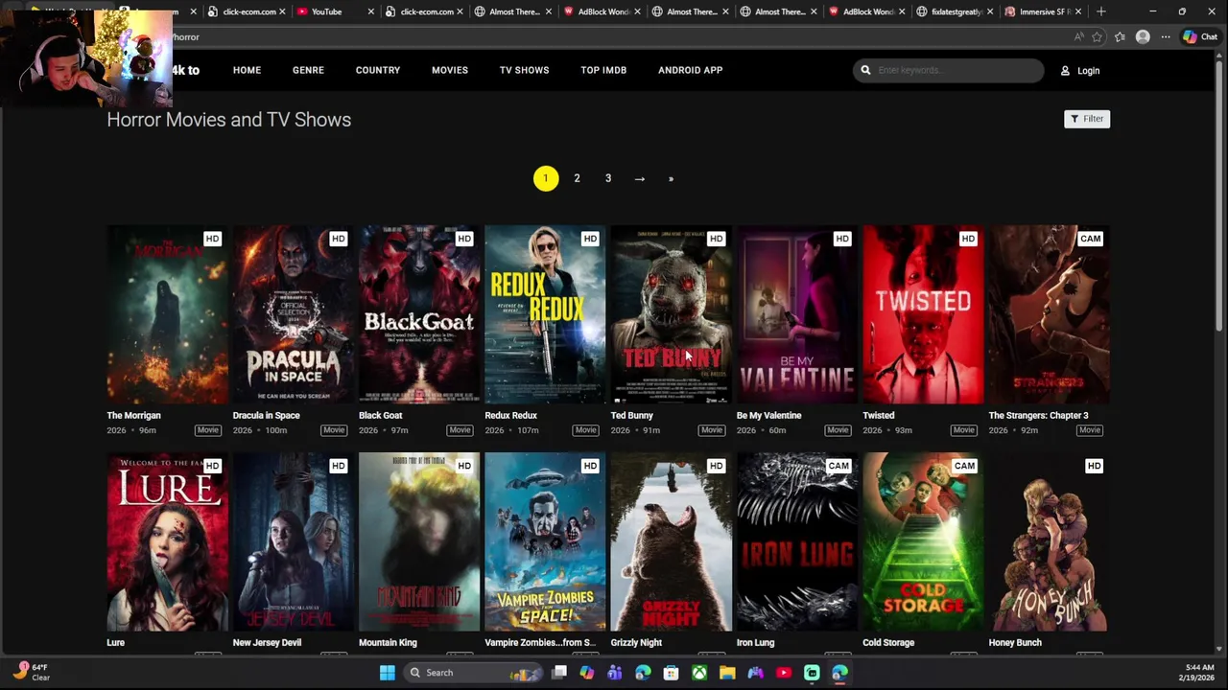Viewport: 1228px width, 690px height.
Task: Open Lure poster thumbnail
Action: (x=167, y=541)
